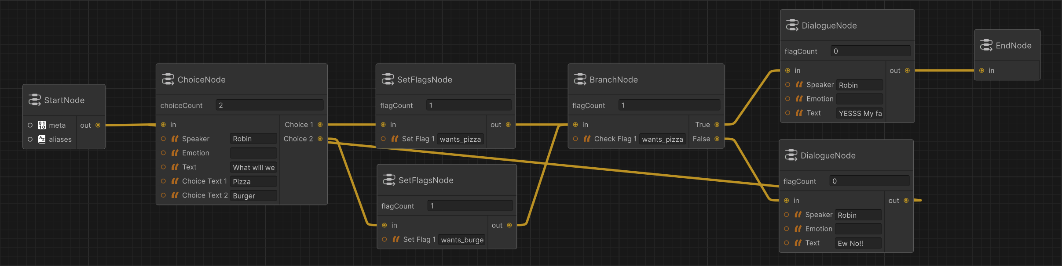
Task: Edit ChoiceNode Text field 'What will we'
Action: (253, 167)
